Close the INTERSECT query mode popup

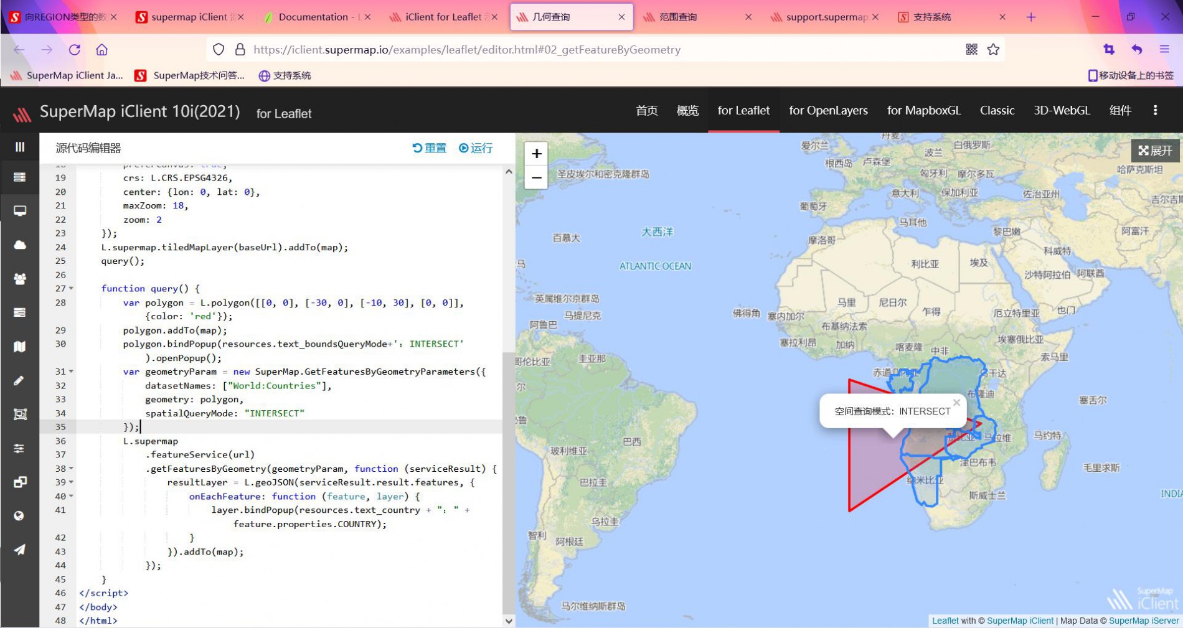[956, 403]
